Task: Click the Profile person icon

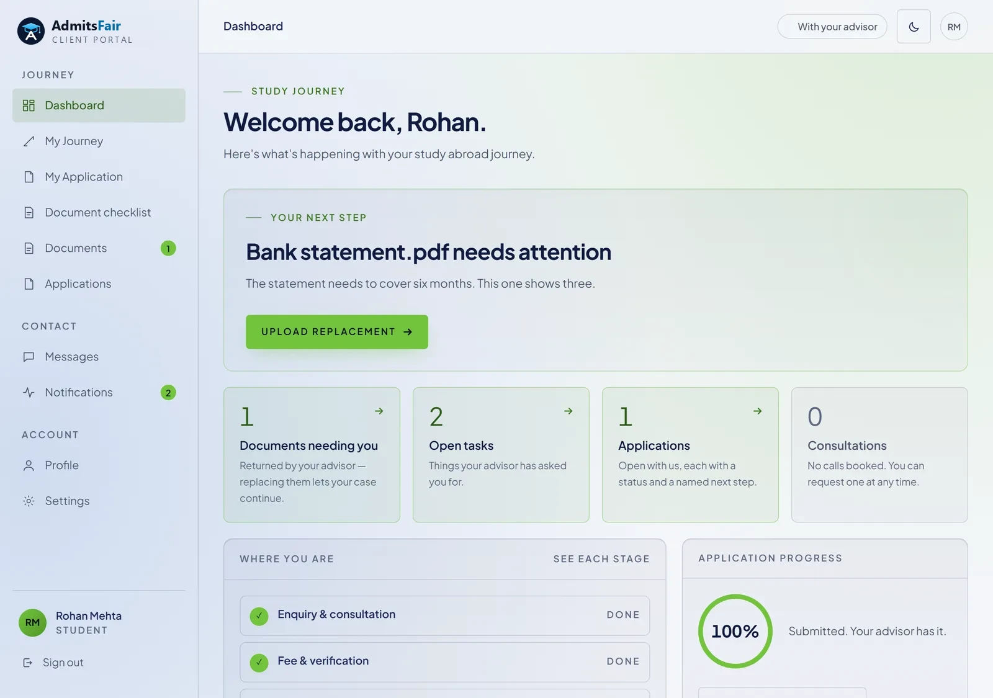Action: pyautogui.click(x=29, y=465)
